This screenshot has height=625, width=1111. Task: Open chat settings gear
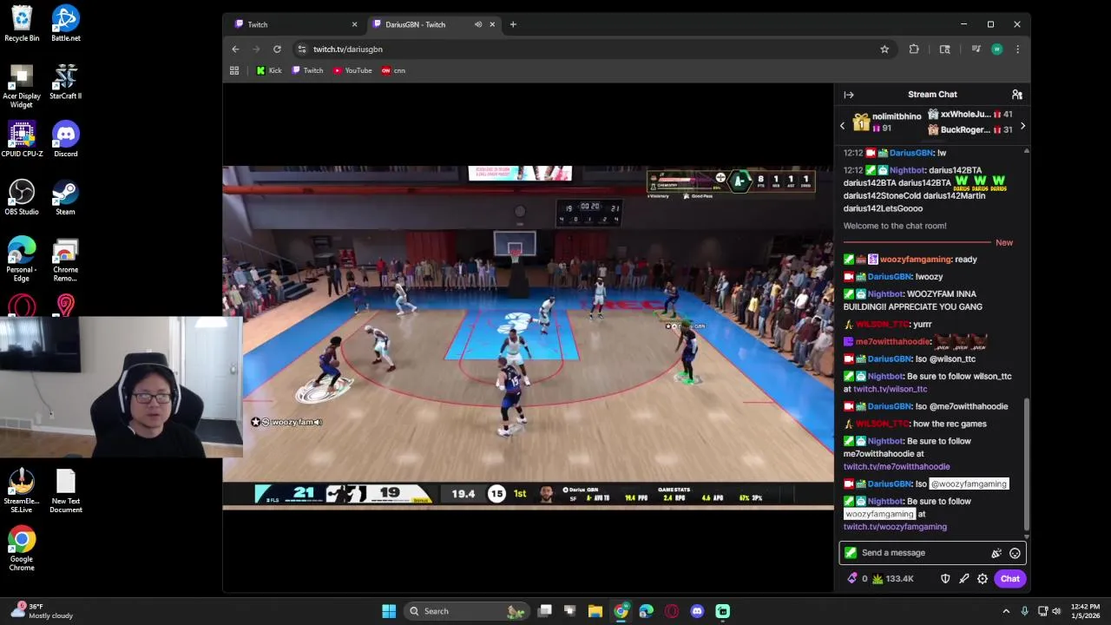[x=983, y=579]
